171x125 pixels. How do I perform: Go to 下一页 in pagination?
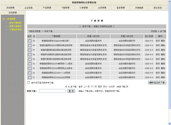pos(93,87)
